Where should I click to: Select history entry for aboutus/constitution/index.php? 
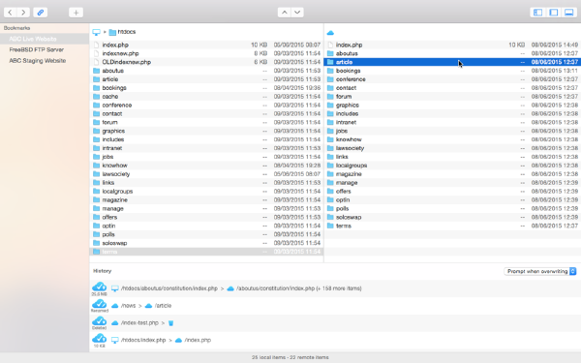click(x=335, y=288)
